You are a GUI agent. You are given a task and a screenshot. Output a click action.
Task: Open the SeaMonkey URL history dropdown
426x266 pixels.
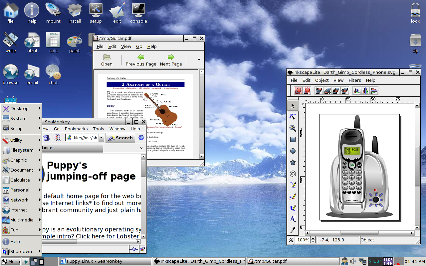[102, 138]
